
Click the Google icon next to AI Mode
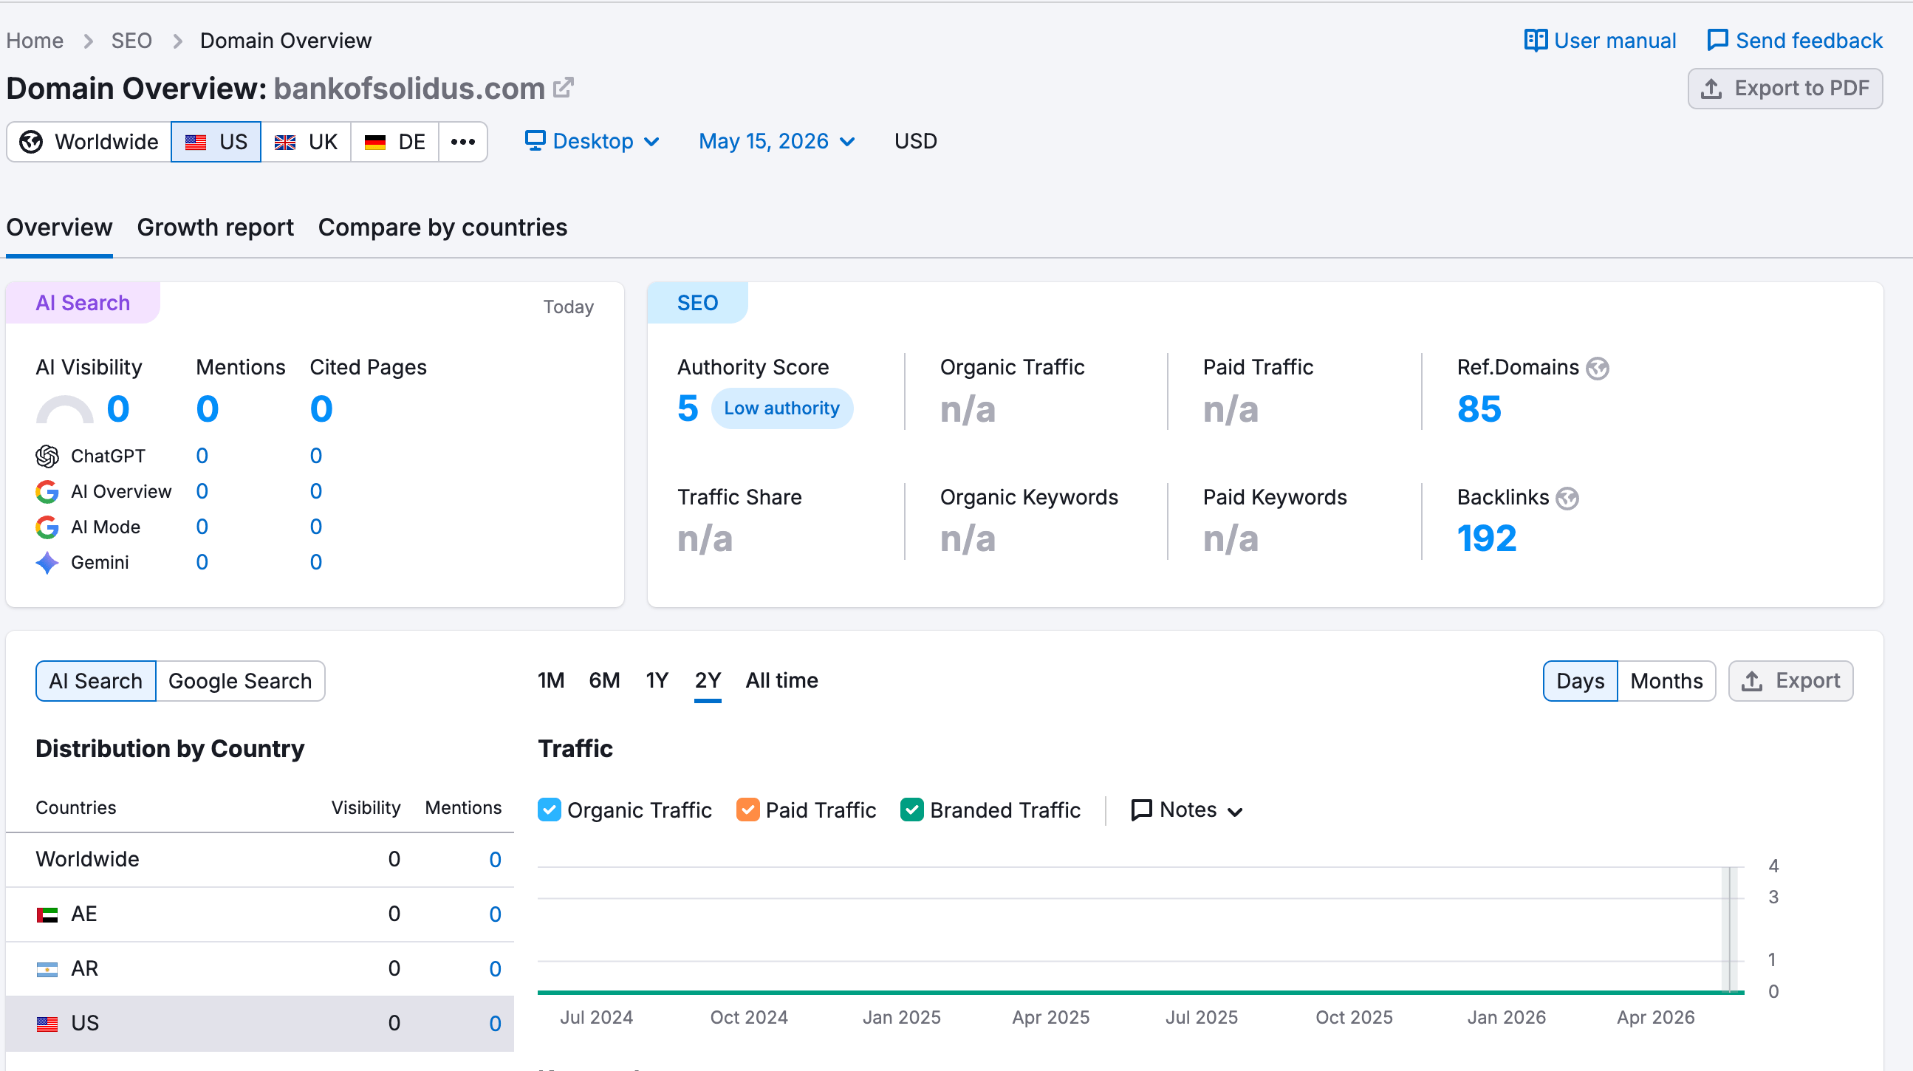click(47, 527)
